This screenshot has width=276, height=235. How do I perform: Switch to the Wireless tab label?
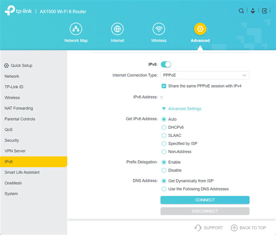[159, 40]
